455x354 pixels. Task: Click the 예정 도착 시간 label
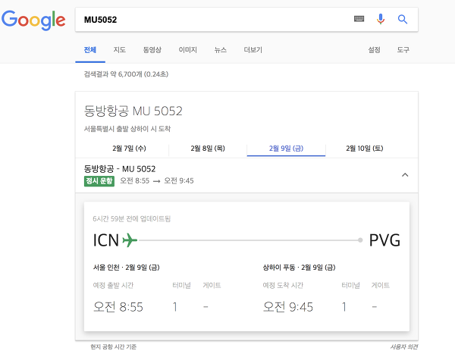point(283,285)
